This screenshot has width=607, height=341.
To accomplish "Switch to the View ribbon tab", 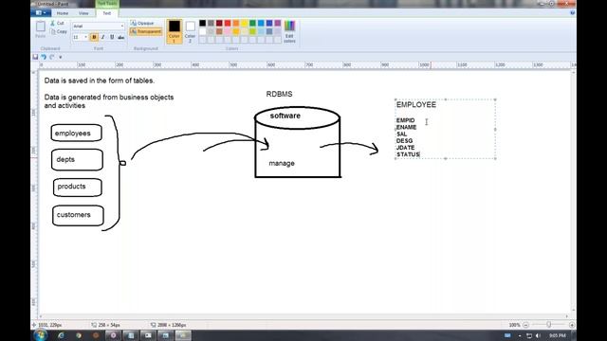I will (83, 13).
